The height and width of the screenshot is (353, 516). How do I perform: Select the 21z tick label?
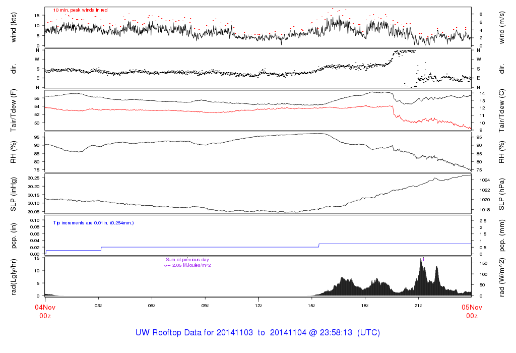click(x=419, y=306)
